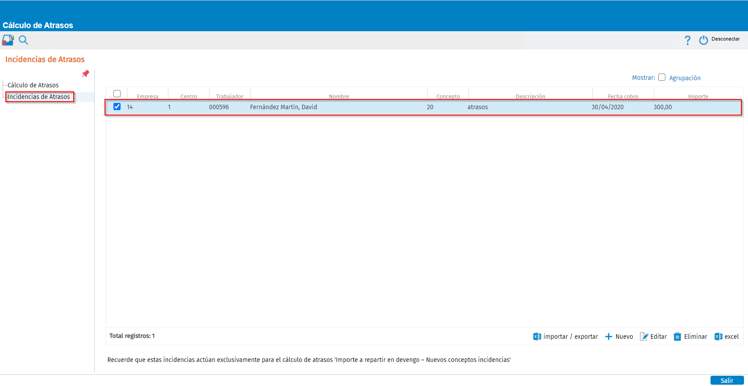The height and width of the screenshot is (386, 748).
Task: Toggle the Agrupación checkbox
Action: [662, 77]
